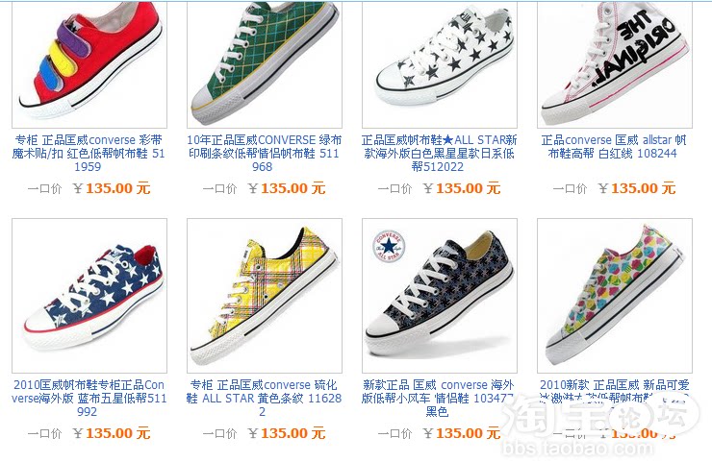Viewport: 712px width, 462px height.
Task: Open green-cloth CONVERSE link ending 511968
Action: [x=264, y=154]
